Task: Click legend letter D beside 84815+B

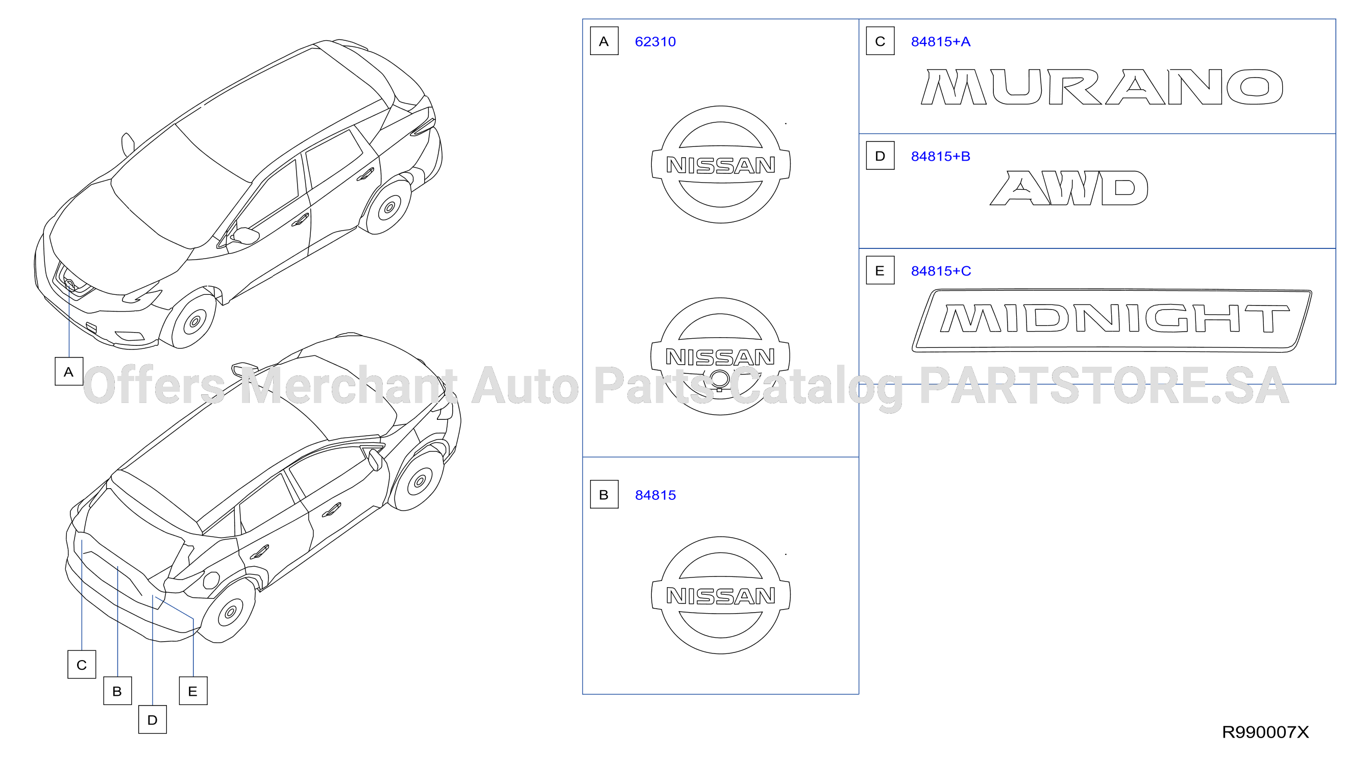Action: point(880,156)
